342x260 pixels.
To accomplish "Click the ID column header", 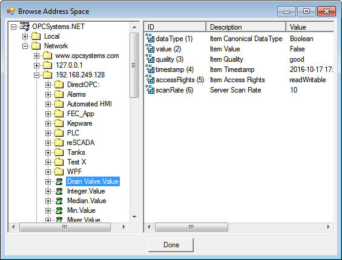I will pos(175,27).
